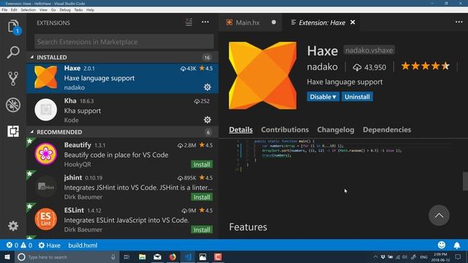Open the Tasks menu
The image size is (468, 263).
click(78, 9)
